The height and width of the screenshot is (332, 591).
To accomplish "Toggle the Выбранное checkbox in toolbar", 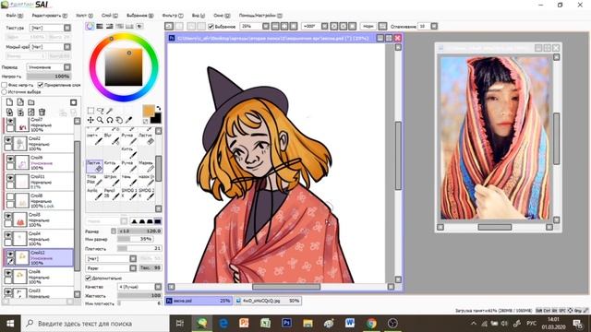I will click(211, 27).
